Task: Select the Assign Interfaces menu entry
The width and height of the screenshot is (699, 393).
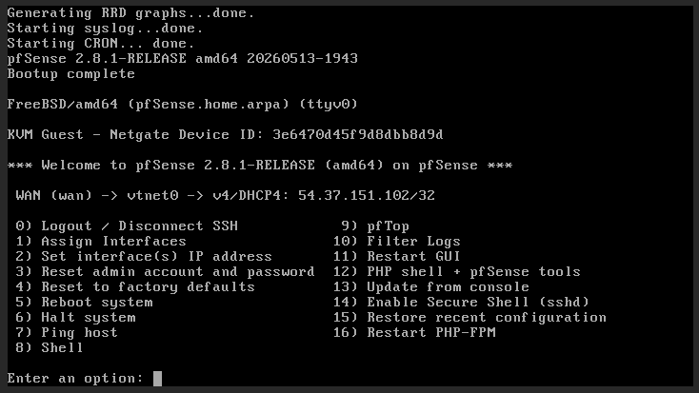Action: coord(101,241)
